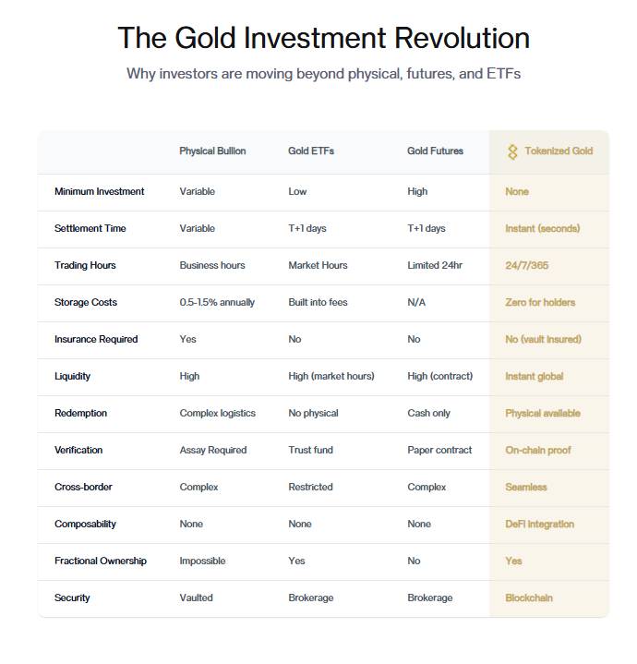Select the Storage Costs row label
637x664 pixels.
(x=86, y=303)
